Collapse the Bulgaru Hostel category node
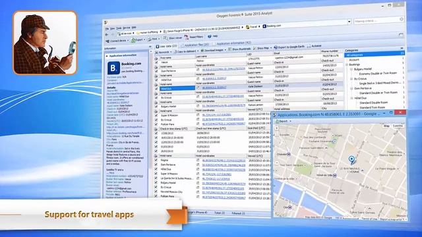The height and width of the screenshot is (237, 422). pos(351,69)
